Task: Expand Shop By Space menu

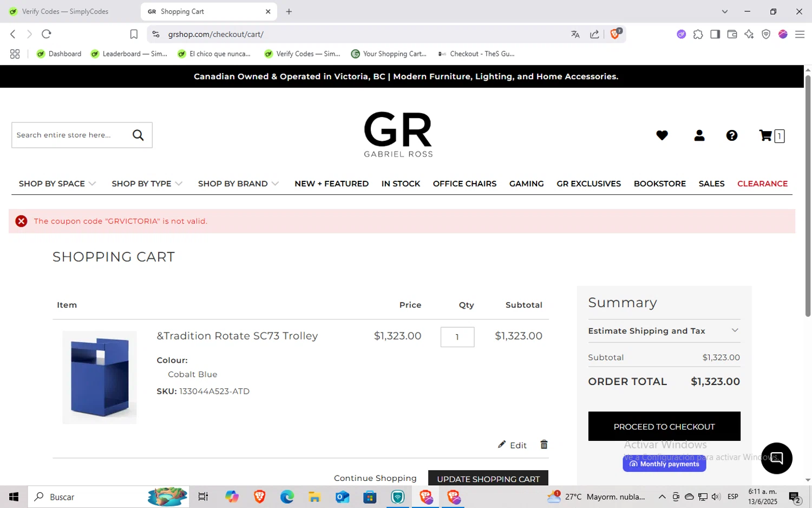Action: tap(57, 184)
